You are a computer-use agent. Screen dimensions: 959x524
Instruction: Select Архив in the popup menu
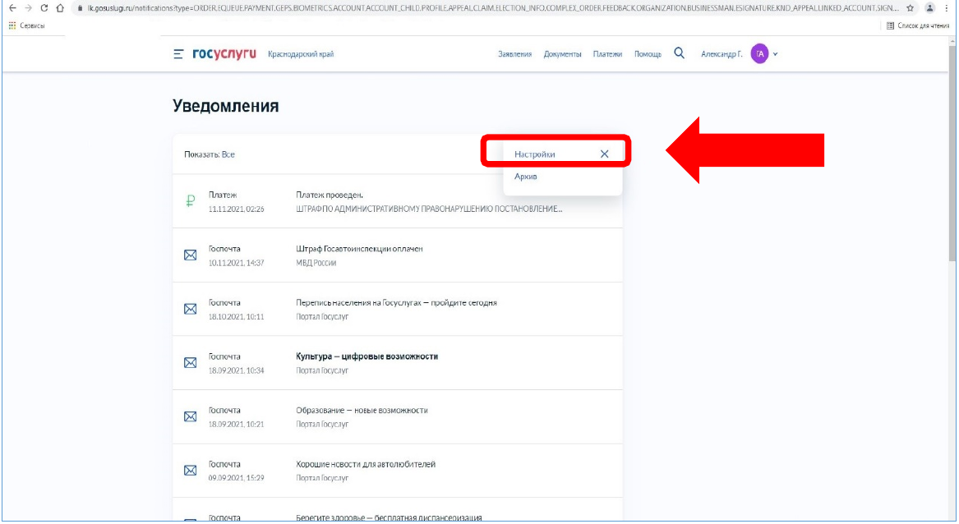pyautogui.click(x=525, y=176)
